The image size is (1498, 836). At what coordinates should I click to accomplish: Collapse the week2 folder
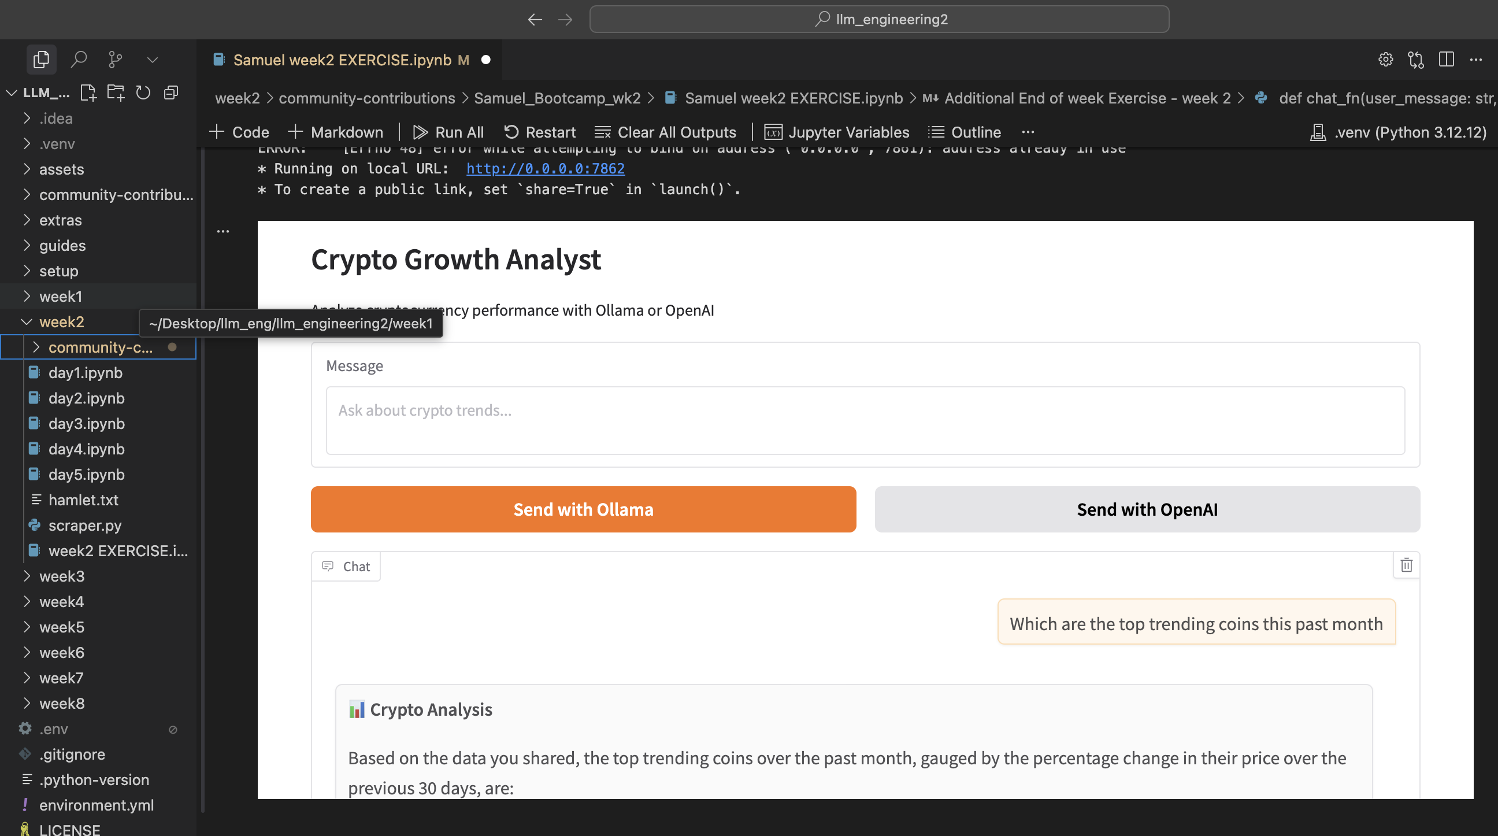coord(62,321)
